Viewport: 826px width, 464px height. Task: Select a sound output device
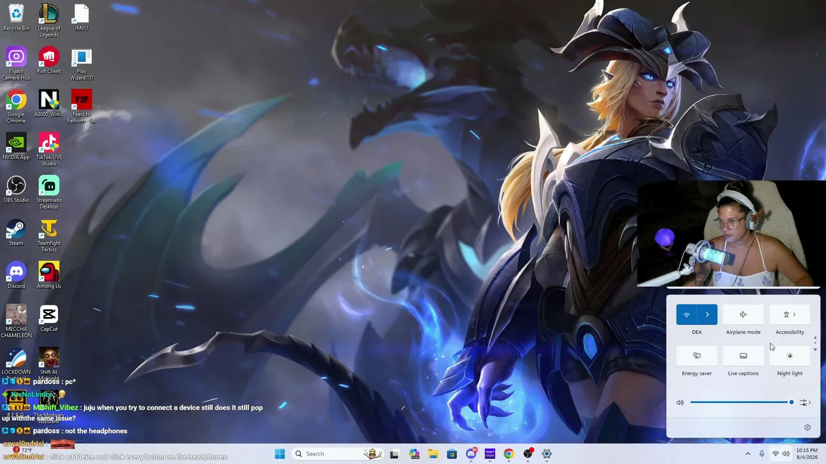click(805, 403)
